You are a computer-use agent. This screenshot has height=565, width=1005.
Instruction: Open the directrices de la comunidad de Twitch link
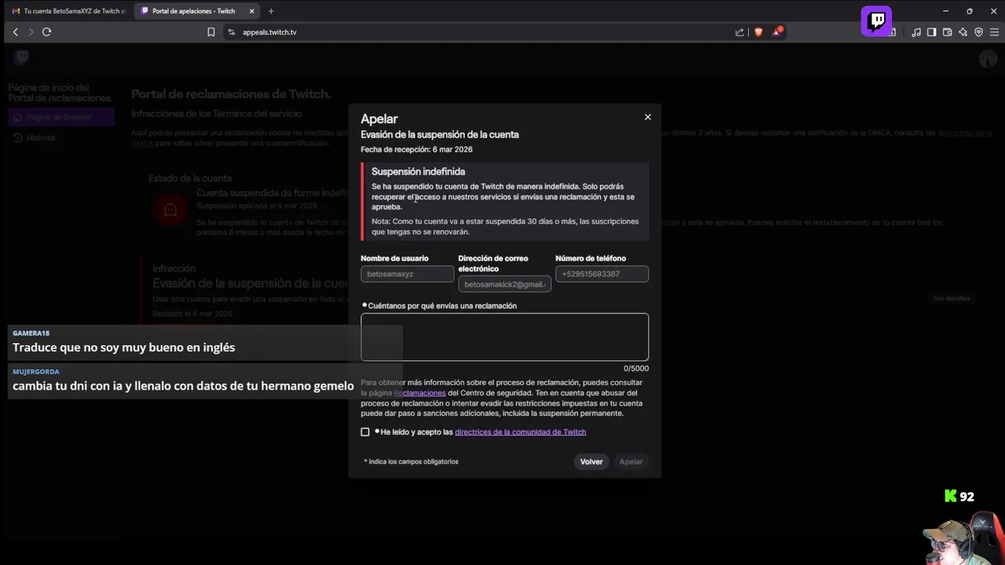521,432
